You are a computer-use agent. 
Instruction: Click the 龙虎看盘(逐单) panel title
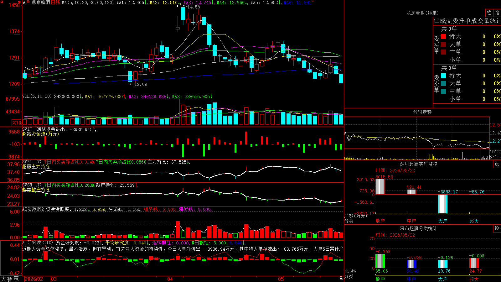422,13
